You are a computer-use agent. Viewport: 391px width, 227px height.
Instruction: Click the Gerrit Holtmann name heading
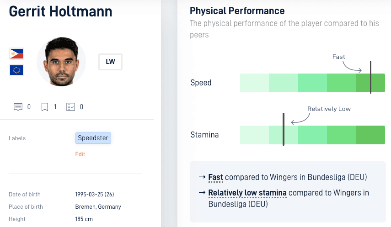(61, 11)
